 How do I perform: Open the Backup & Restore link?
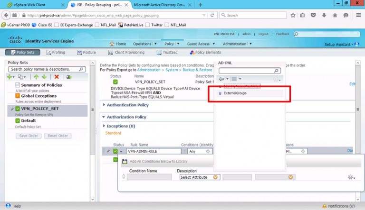coord(197,70)
